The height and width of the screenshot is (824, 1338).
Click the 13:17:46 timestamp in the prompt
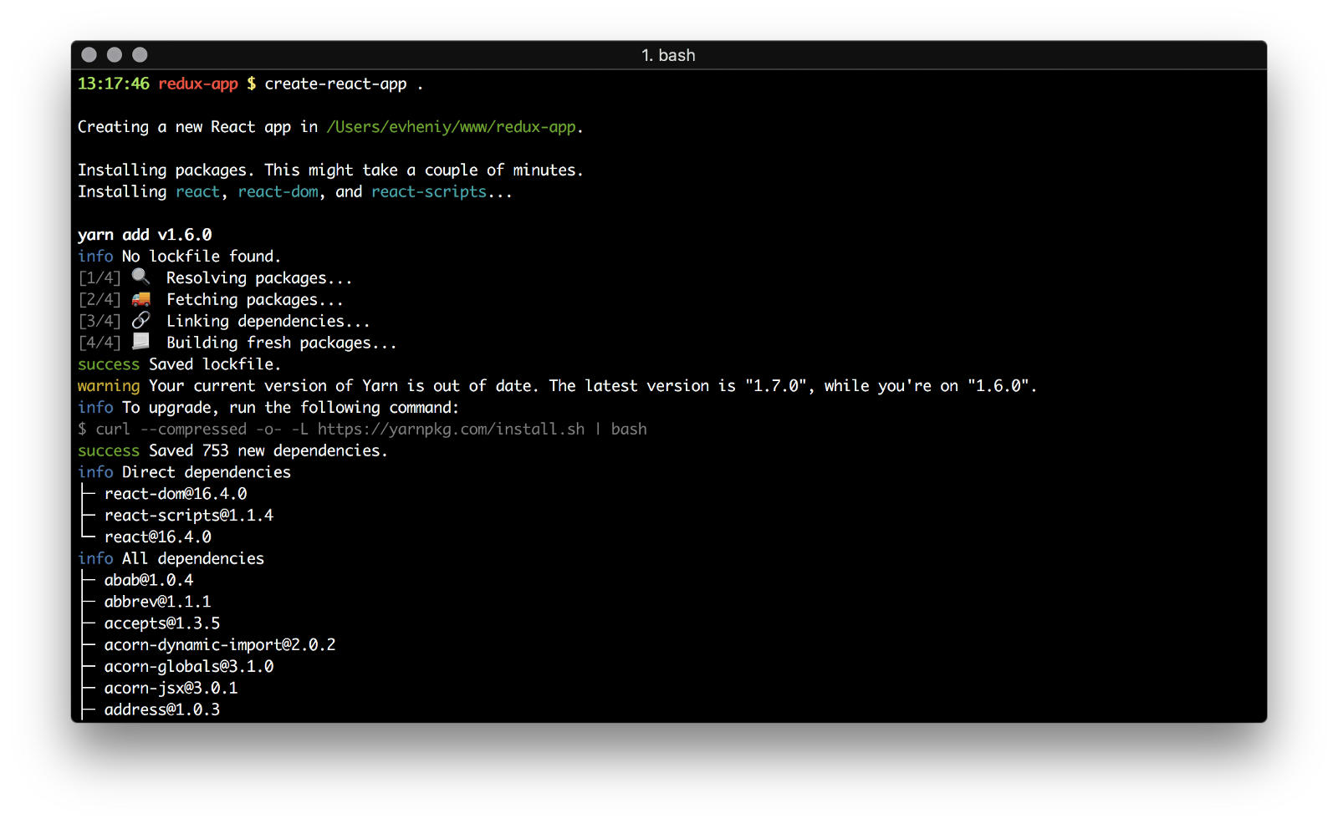(x=114, y=84)
